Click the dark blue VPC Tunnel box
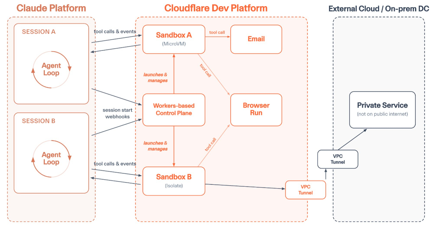This screenshot has width=433, height=227. 338,159
